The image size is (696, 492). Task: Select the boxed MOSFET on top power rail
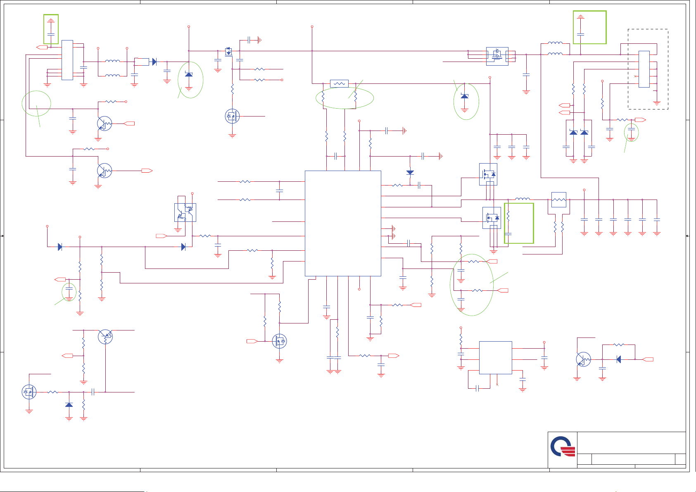pos(497,56)
